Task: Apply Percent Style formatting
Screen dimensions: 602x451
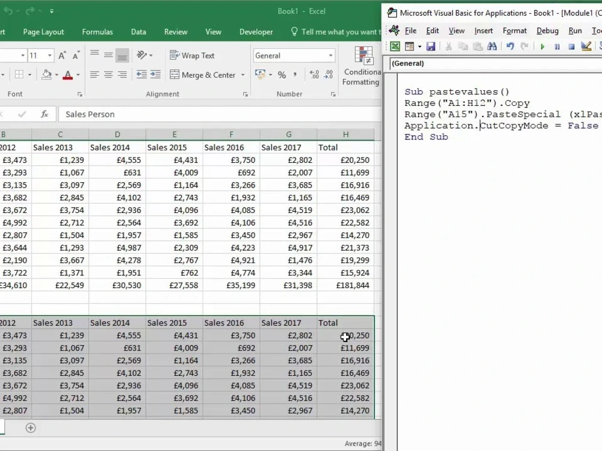Action: [282, 75]
